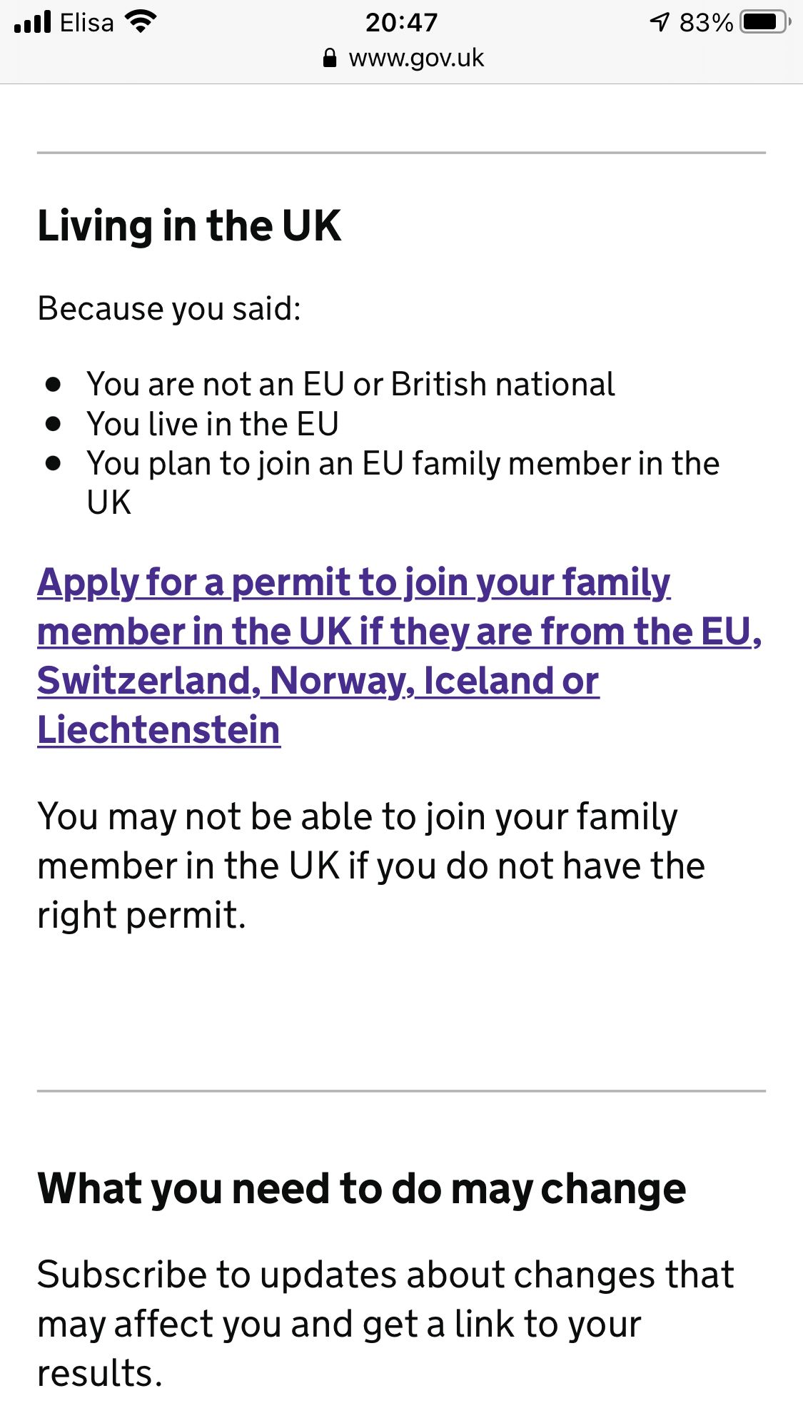Tap the 20:47 clock in status bar
Viewport: 803px width, 1428px height.
pos(401,22)
